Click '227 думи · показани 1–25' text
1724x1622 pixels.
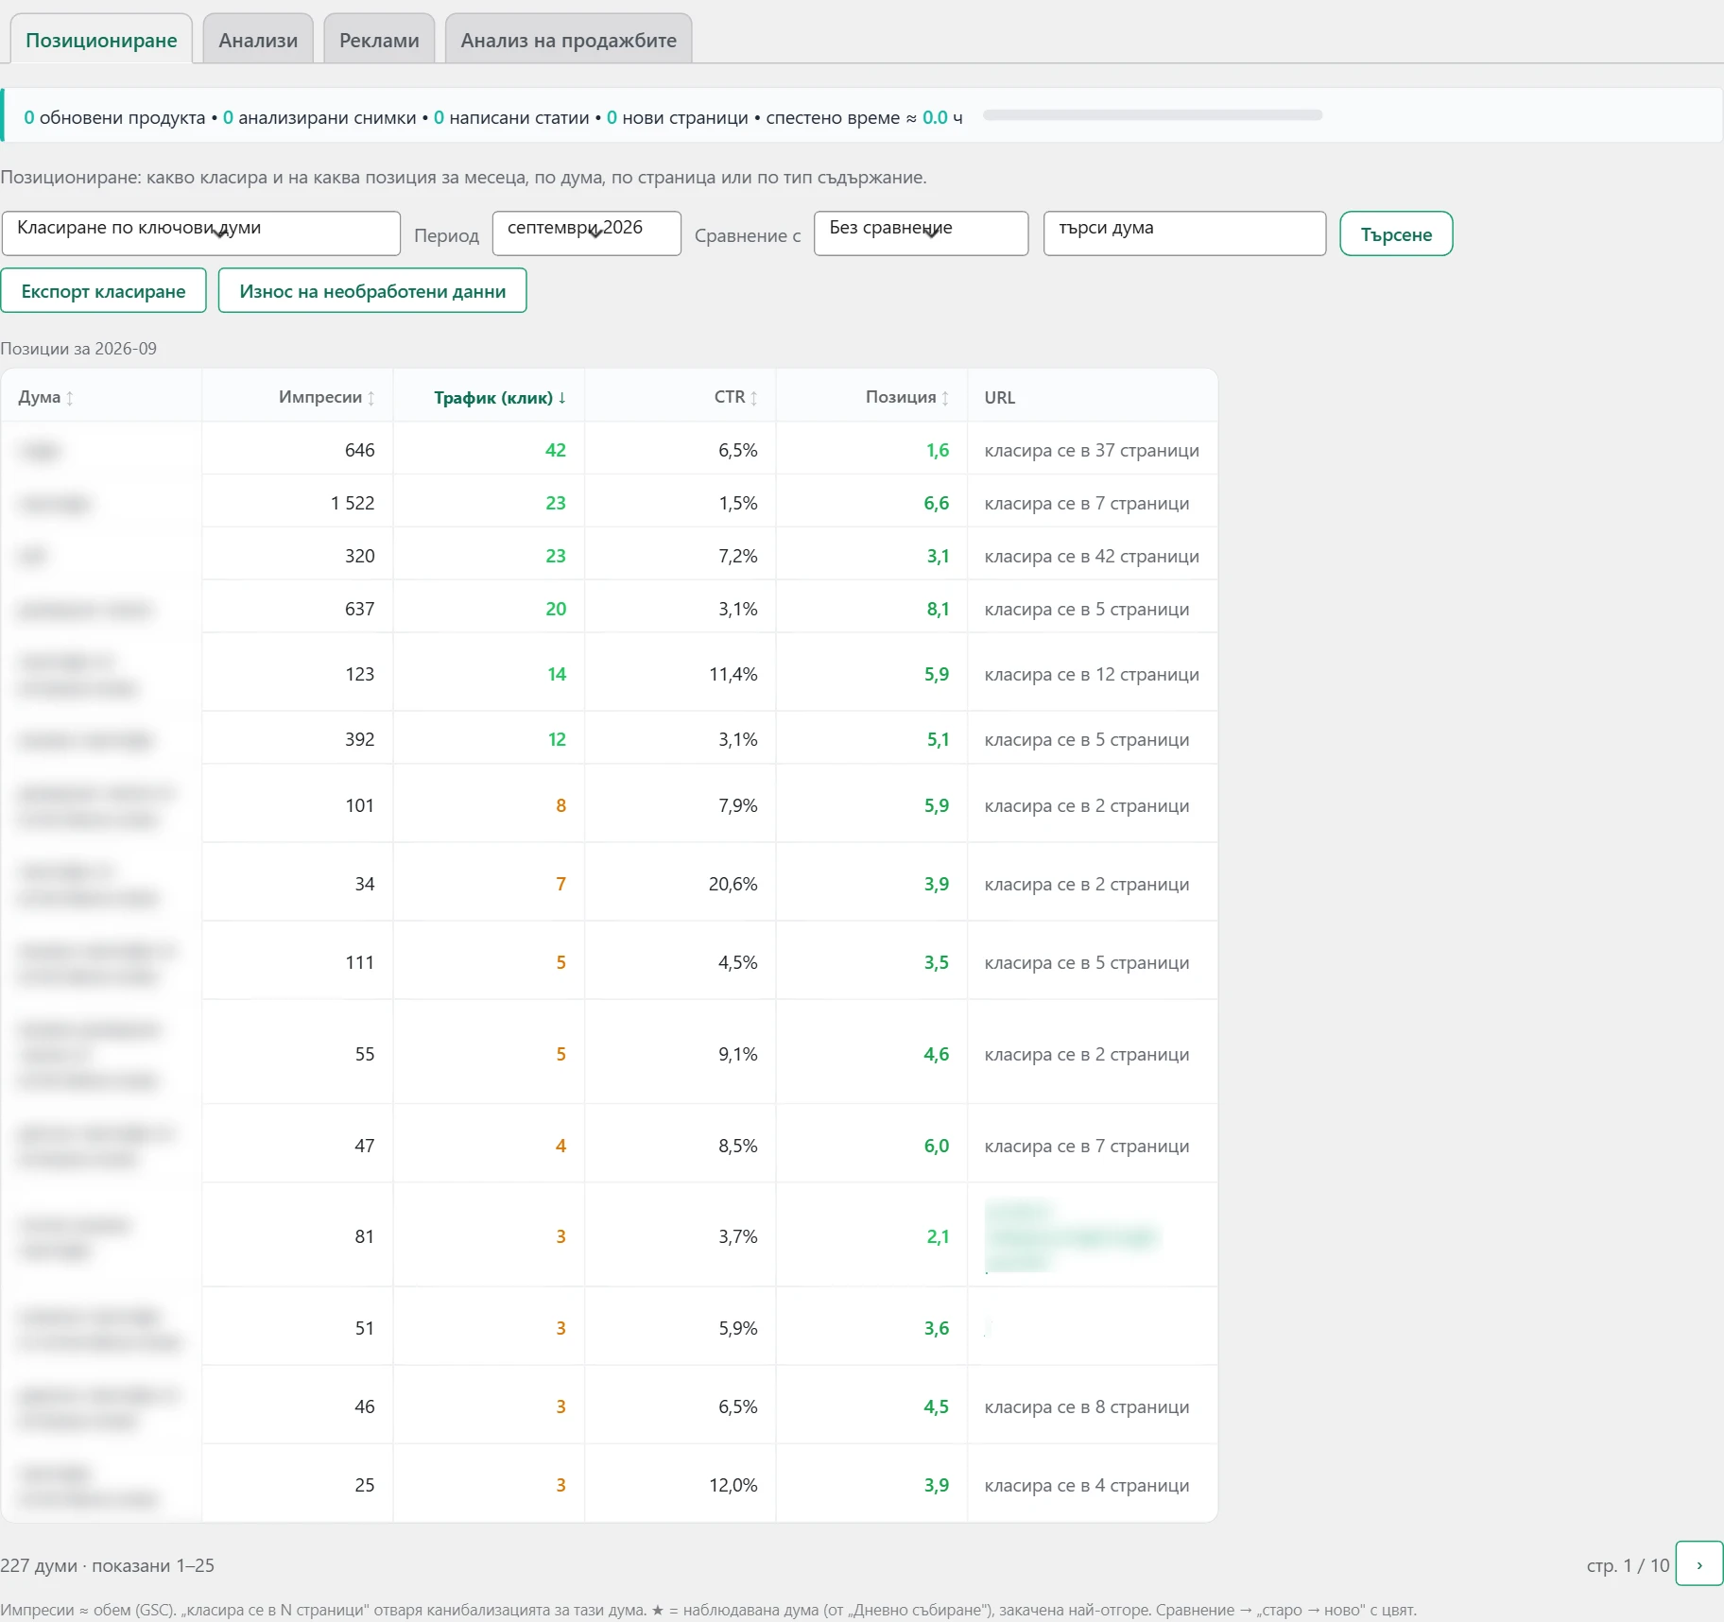coord(108,1565)
